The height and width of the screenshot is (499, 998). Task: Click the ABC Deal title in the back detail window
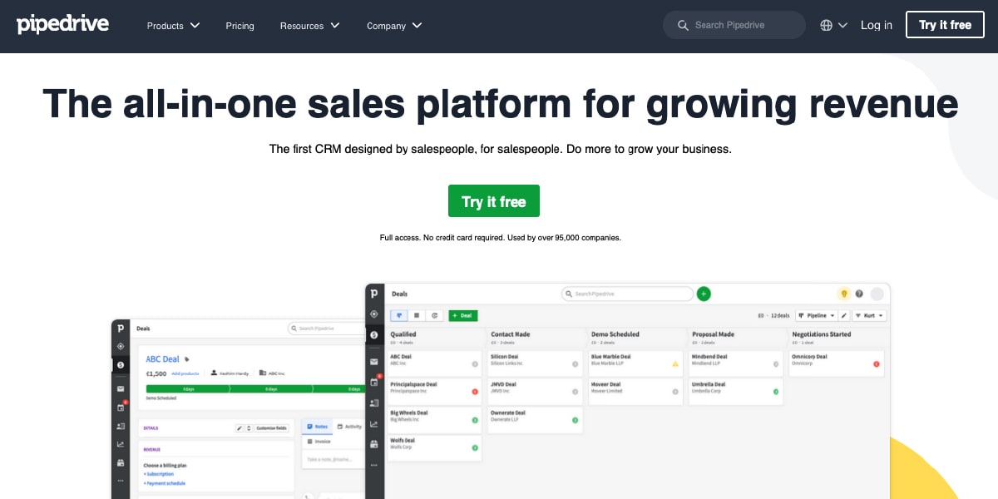[162, 359]
